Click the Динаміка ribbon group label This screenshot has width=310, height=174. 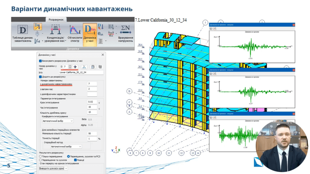73,49
